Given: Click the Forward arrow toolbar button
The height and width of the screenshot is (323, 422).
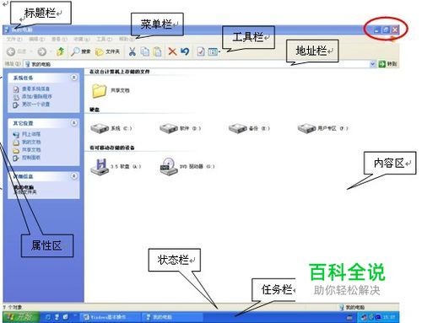Looking at the screenshot, I should click(42, 51).
